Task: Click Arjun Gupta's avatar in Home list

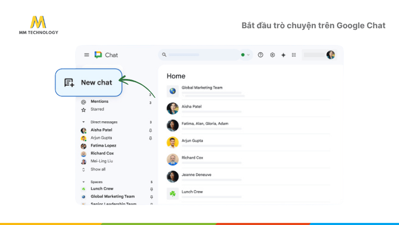Action: point(173,142)
